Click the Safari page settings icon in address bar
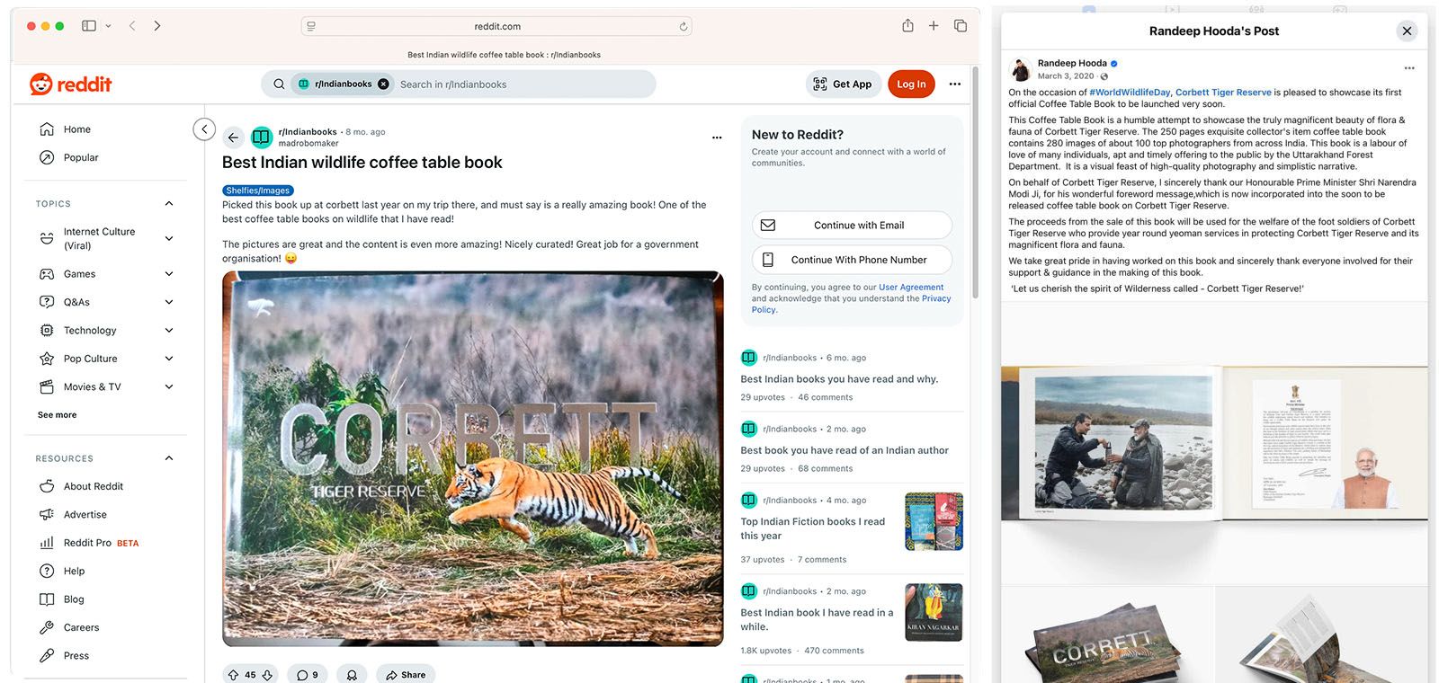1439x683 pixels. tap(311, 27)
